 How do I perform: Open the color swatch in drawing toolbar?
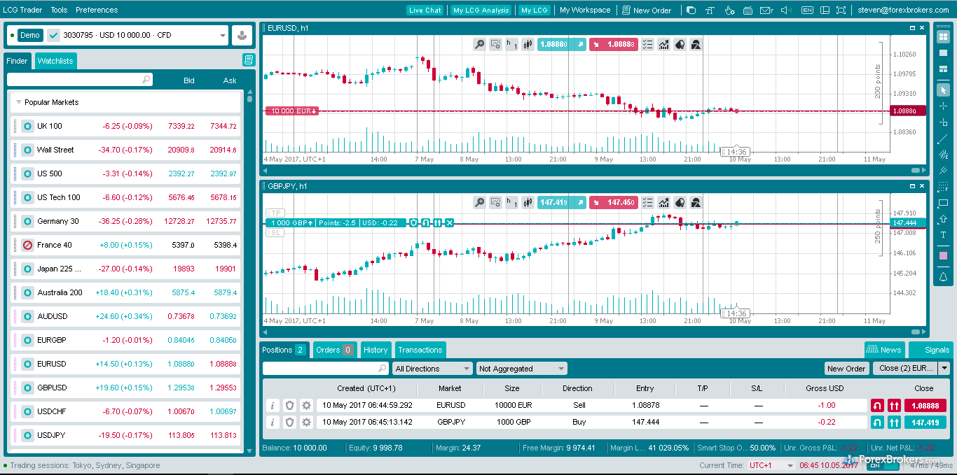943,256
